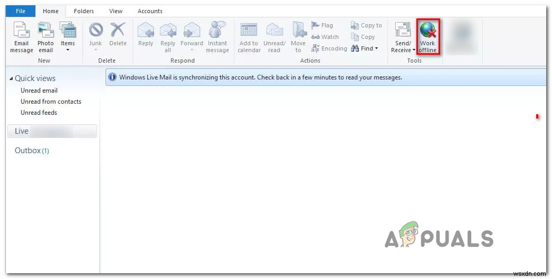Mark the message as Junk
Image resolution: width=552 pixels, height=279 pixels.
coord(95,34)
